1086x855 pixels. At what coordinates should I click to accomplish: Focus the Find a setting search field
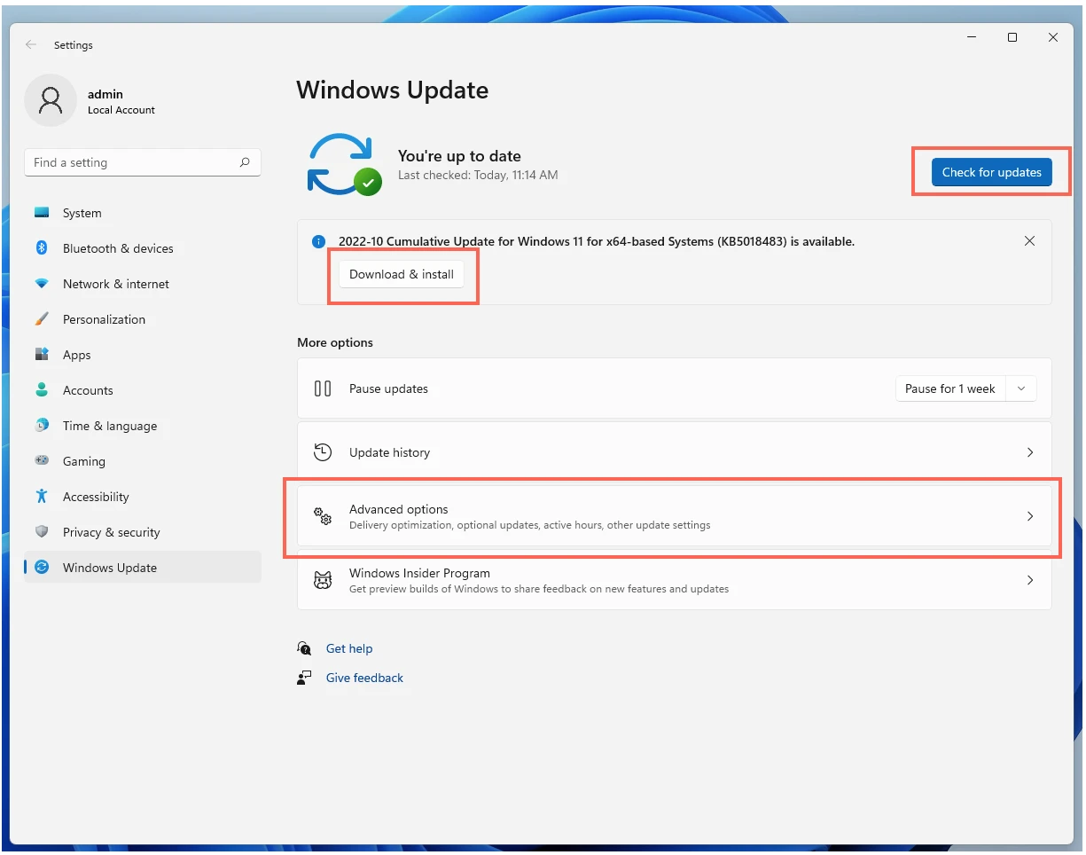143,163
